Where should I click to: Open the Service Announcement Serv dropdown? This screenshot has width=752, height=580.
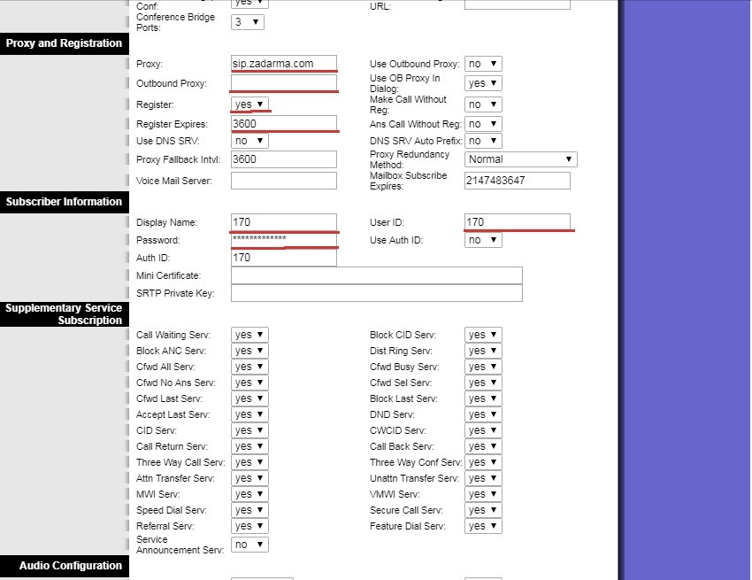[x=249, y=545]
